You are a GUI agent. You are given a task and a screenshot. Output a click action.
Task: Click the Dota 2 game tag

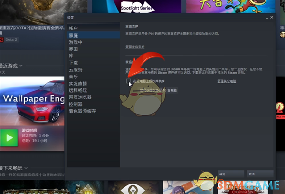click(11, 39)
